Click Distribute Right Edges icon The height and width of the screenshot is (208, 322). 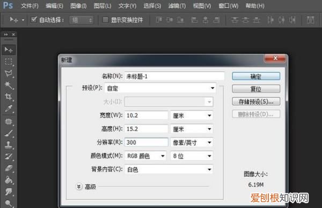click(x=292, y=20)
